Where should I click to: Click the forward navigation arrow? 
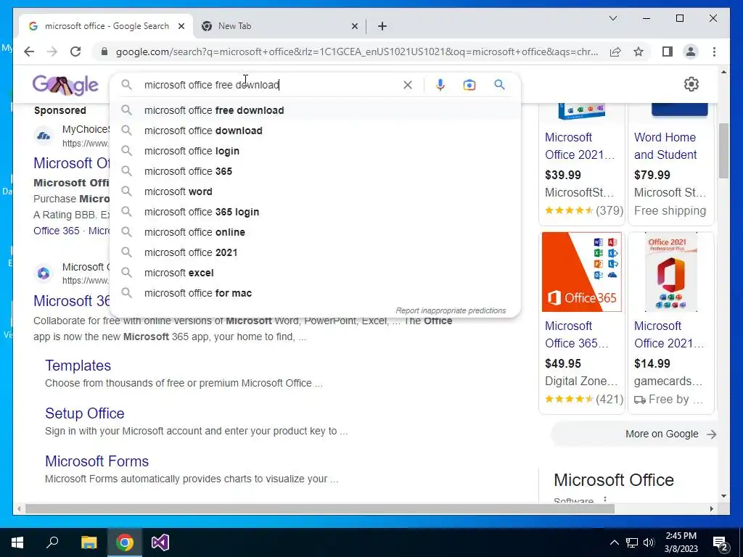click(x=52, y=51)
